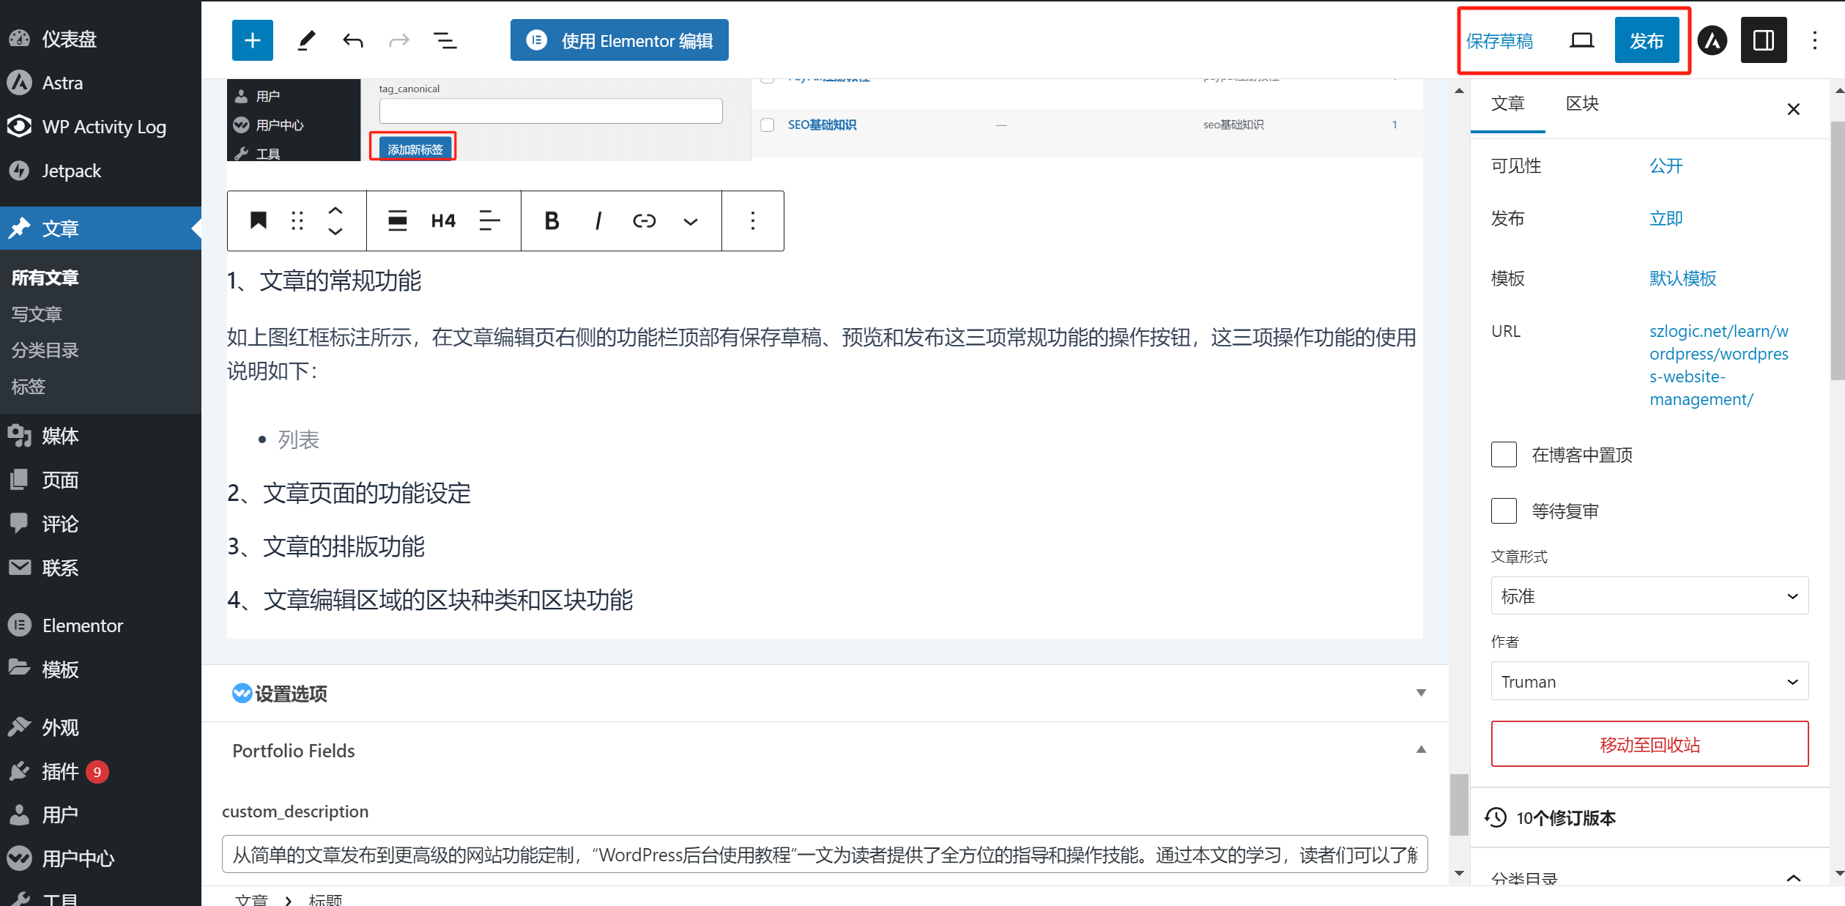1845x906 pixels.
Task: Open the author dropdown Truman
Action: point(1649,682)
